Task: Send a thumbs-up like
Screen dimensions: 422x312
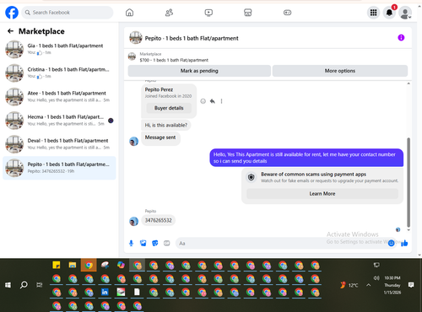Action: [x=404, y=243]
